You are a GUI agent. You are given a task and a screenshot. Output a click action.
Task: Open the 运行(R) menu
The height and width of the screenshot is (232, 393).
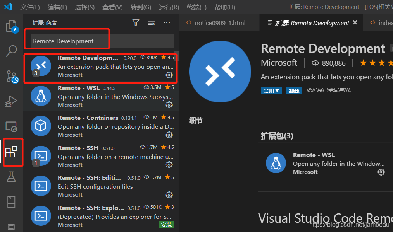point(169,7)
